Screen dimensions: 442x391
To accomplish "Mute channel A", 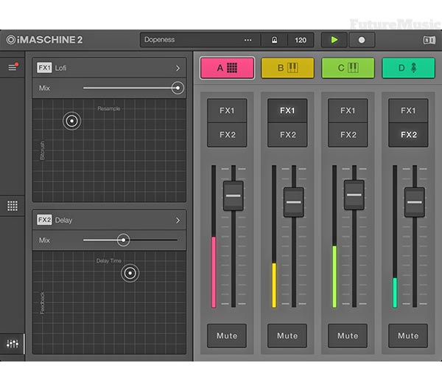I will coord(227,336).
